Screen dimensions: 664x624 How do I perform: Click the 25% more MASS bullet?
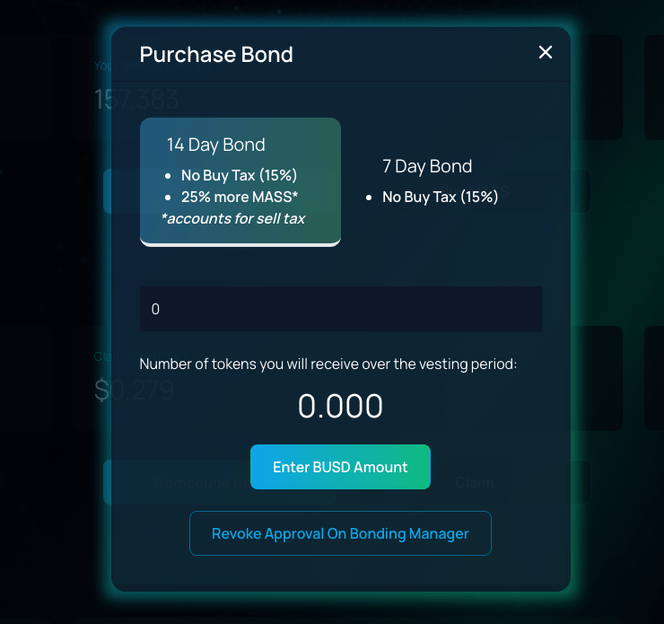pyautogui.click(x=239, y=197)
